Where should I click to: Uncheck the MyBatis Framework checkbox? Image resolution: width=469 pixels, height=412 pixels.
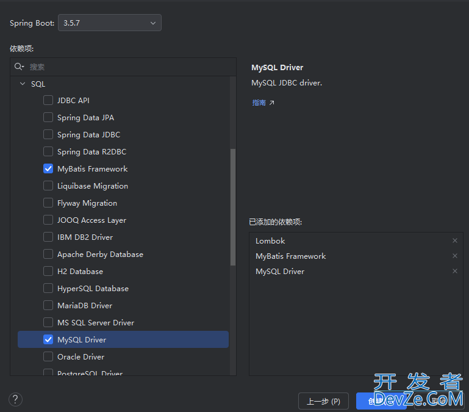[x=48, y=168]
